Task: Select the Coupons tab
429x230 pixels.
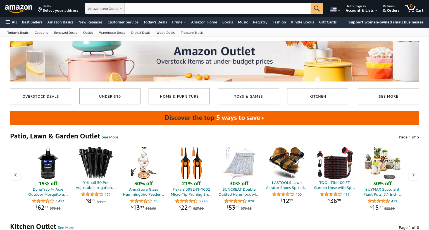Action: 41,33
